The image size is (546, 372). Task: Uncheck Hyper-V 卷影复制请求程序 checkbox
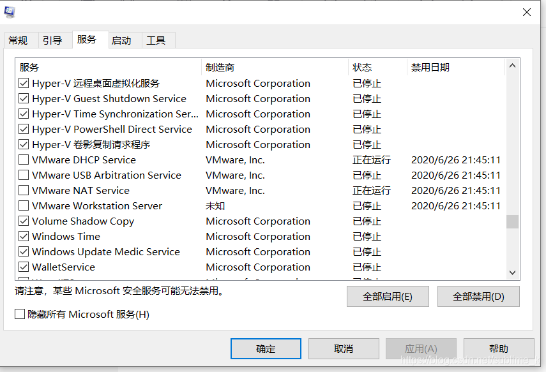24,144
